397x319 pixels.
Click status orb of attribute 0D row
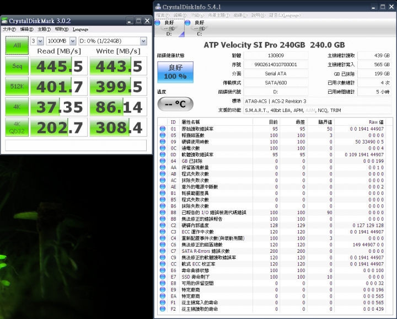coord(163,155)
